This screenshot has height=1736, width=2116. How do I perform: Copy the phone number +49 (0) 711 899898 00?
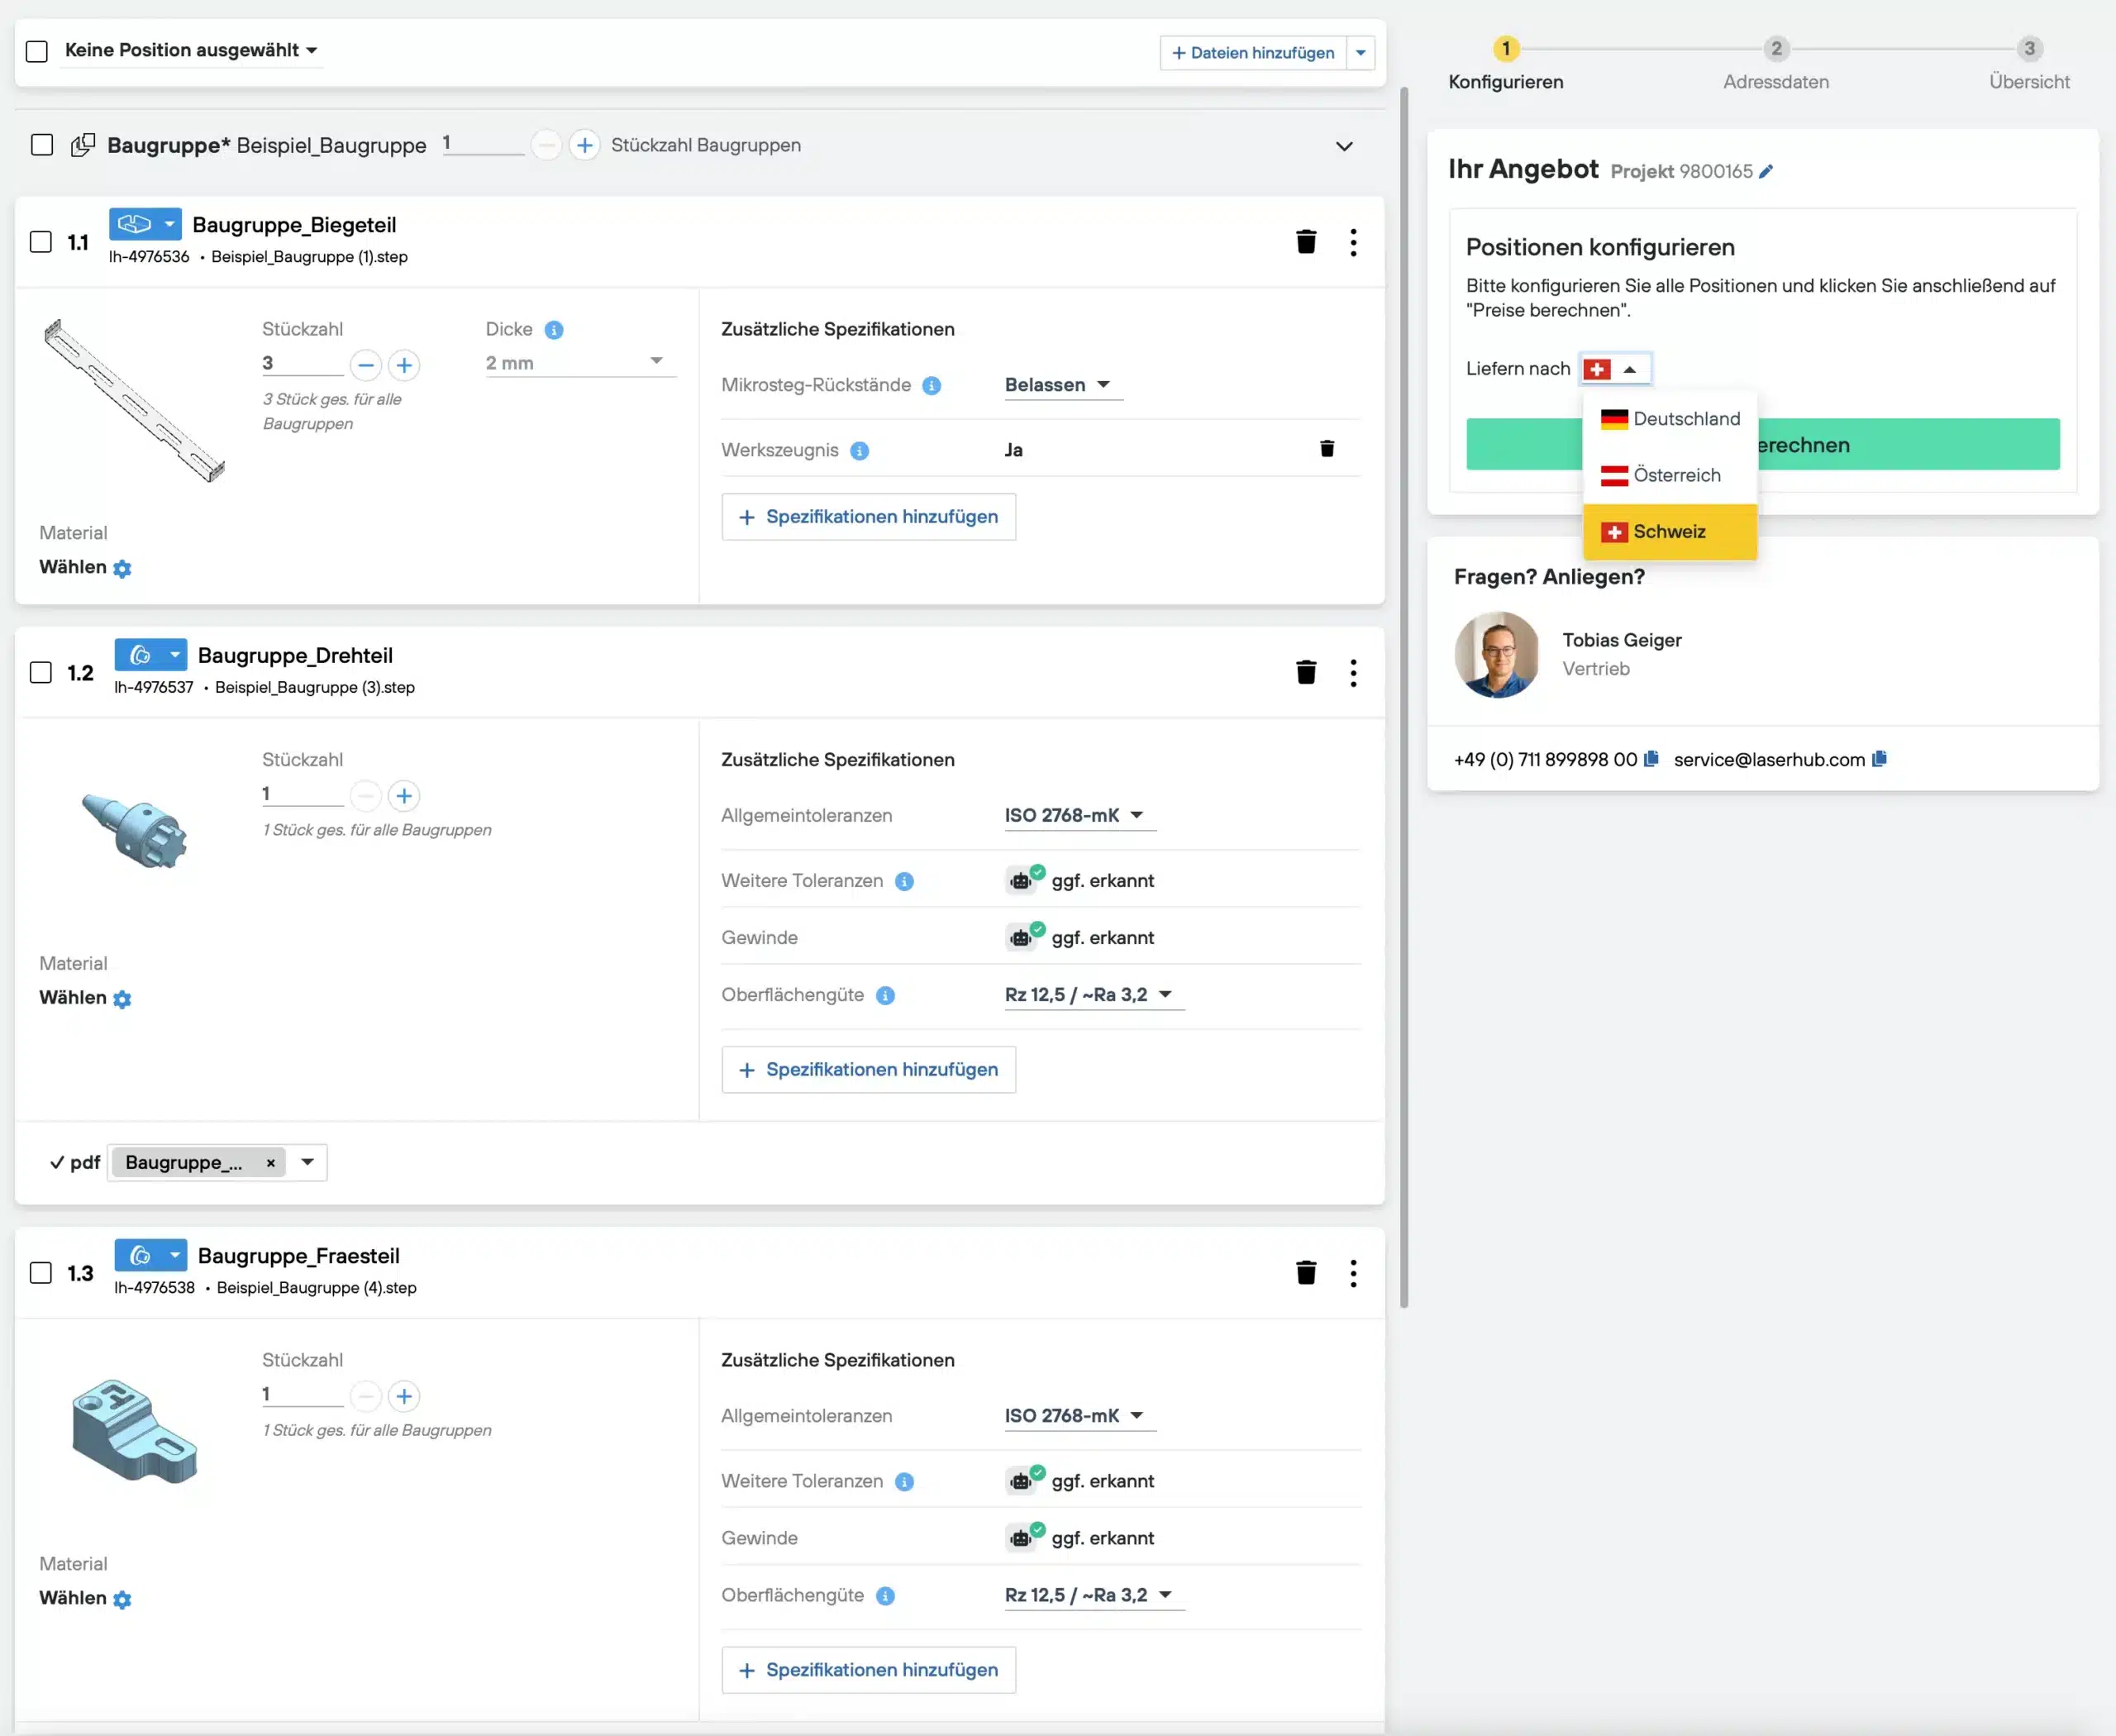point(1651,759)
